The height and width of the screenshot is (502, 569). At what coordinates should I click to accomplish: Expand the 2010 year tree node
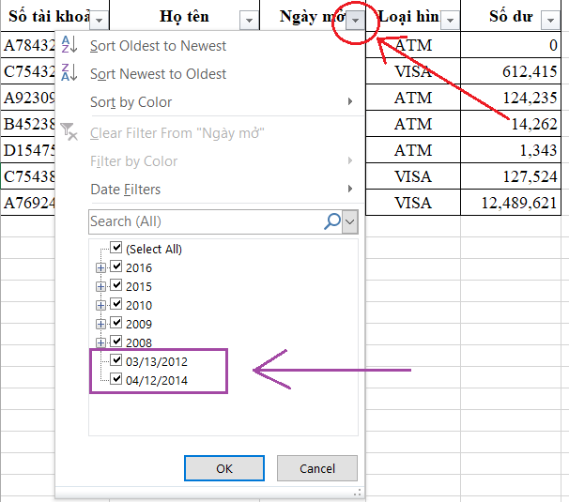100,305
